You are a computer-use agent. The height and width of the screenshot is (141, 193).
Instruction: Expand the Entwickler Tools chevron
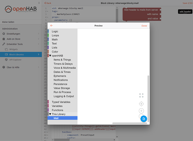tap(39, 44)
